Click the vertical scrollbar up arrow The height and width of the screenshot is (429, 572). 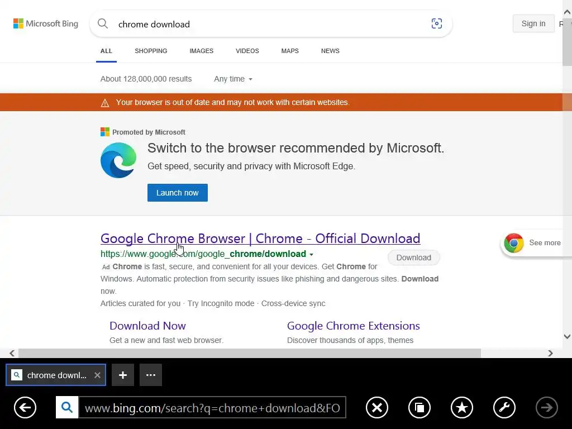(568, 12)
